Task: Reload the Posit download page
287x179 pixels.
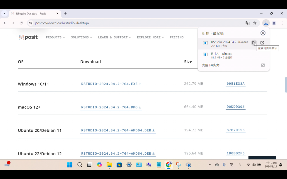Action: tap(21, 23)
